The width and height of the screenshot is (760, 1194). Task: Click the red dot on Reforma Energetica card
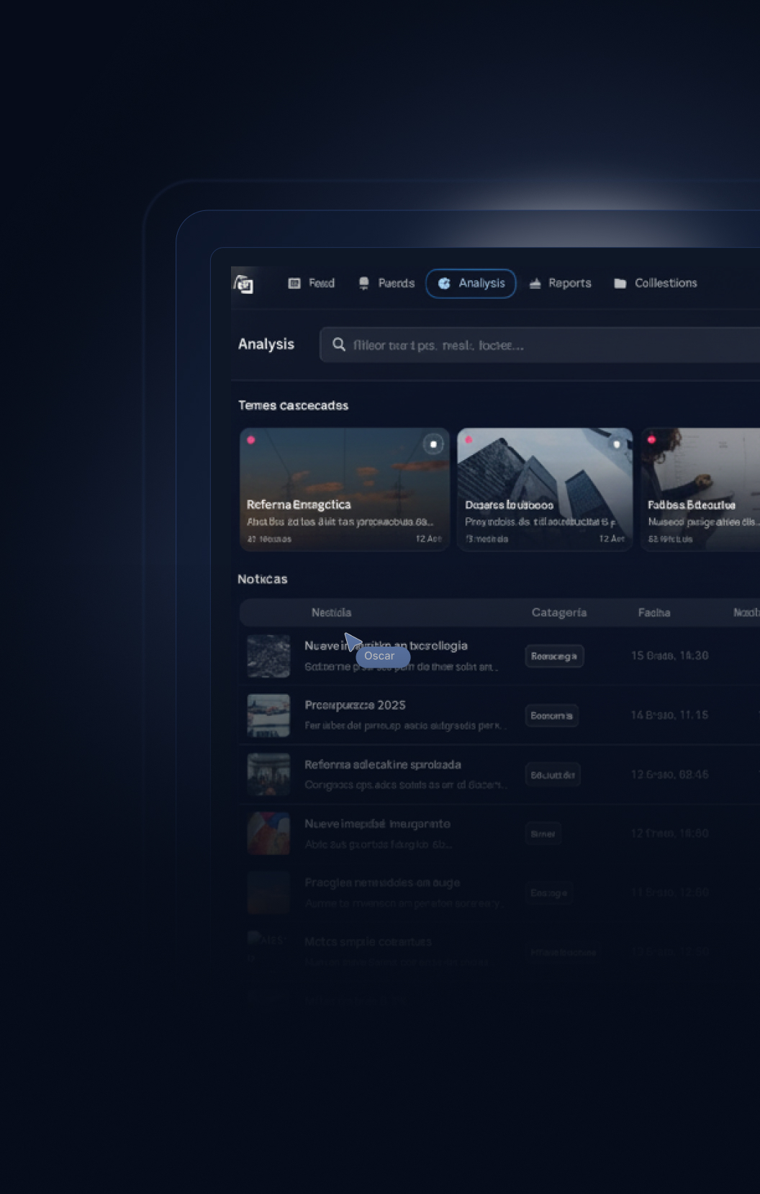point(251,440)
